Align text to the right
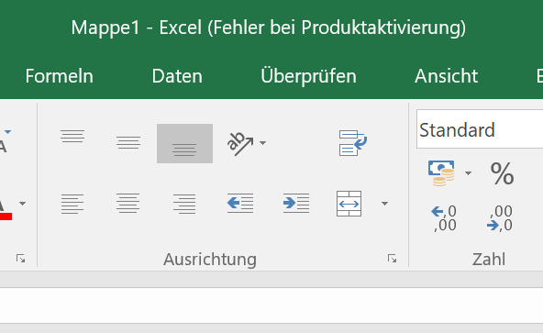Image resolution: width=543 pixels, height=333 pixels. point(184,204)
